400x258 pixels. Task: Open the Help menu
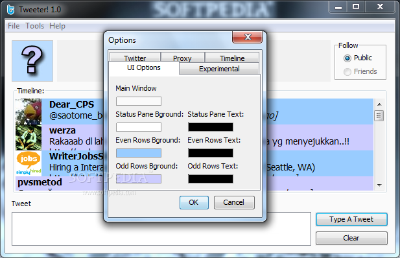click(x=58, y=26)
